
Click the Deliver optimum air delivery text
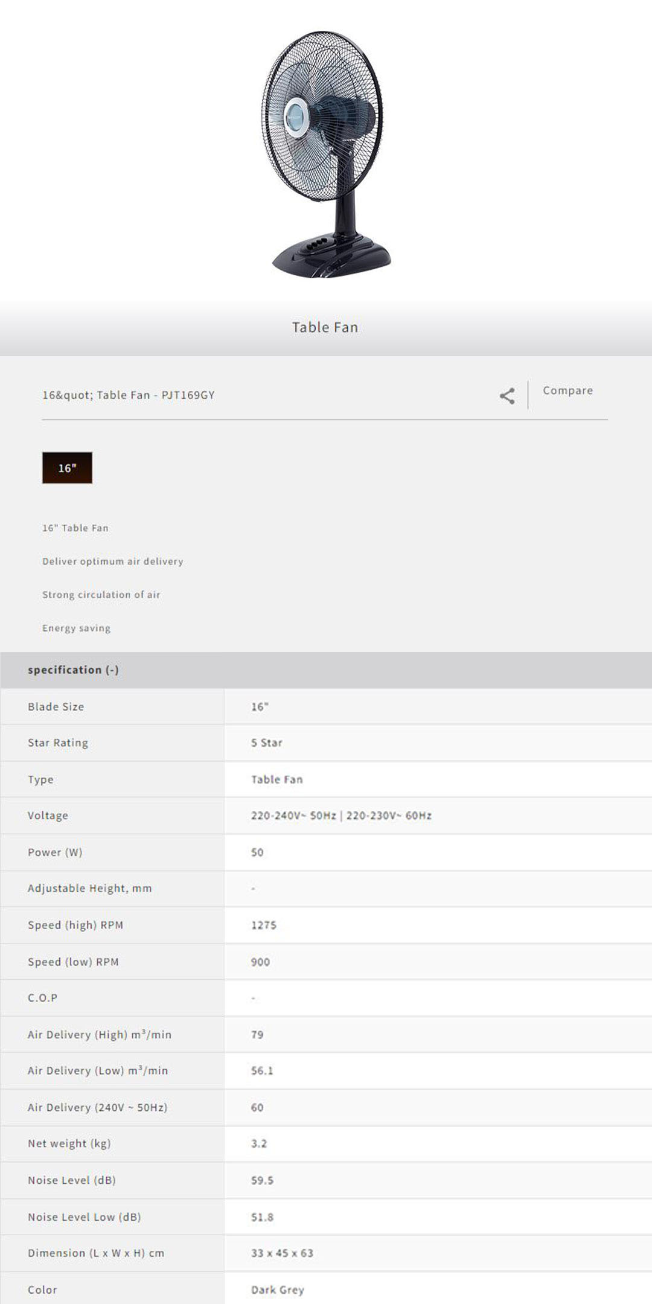[x=112, y=561]
